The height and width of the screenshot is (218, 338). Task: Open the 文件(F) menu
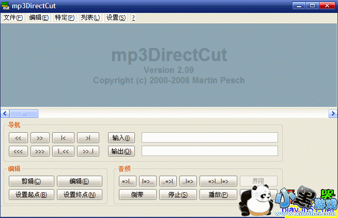coord(13,18)
